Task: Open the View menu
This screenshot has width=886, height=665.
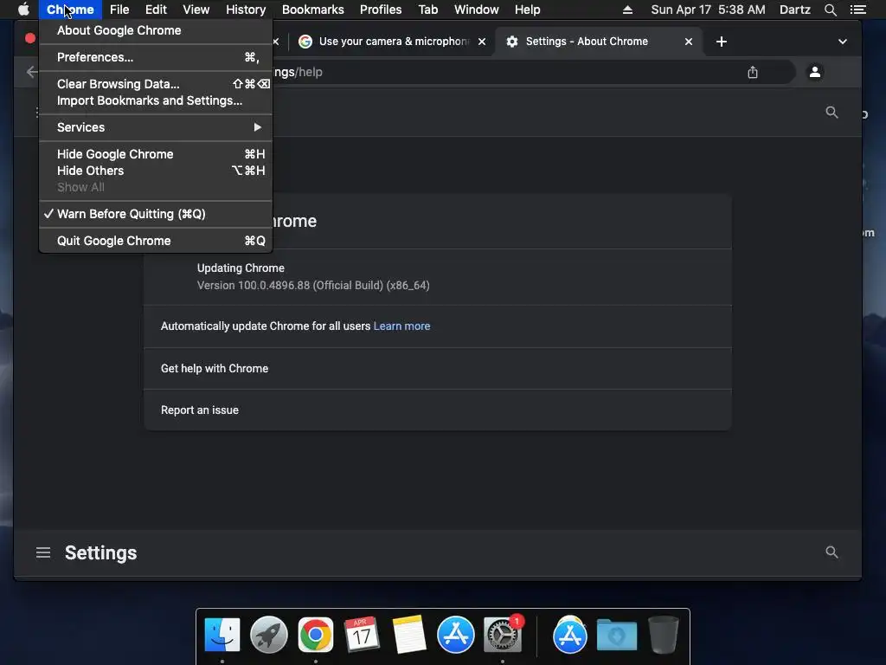Action: pyautogui.click(x=196, y=10)
